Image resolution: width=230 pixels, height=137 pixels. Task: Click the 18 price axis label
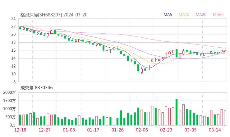point(13,42)
